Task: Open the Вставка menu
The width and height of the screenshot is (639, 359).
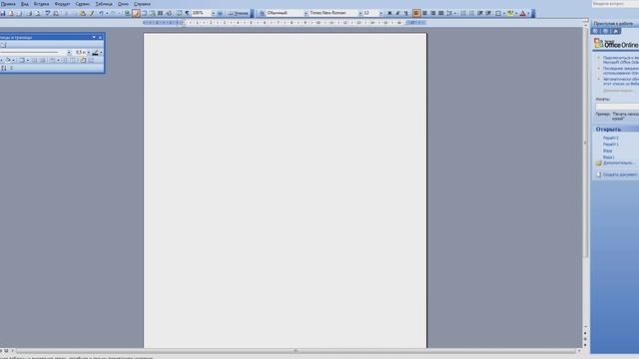Action: 41,4
